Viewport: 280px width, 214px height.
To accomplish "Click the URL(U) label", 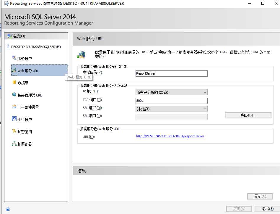I will tap(89, 137).
